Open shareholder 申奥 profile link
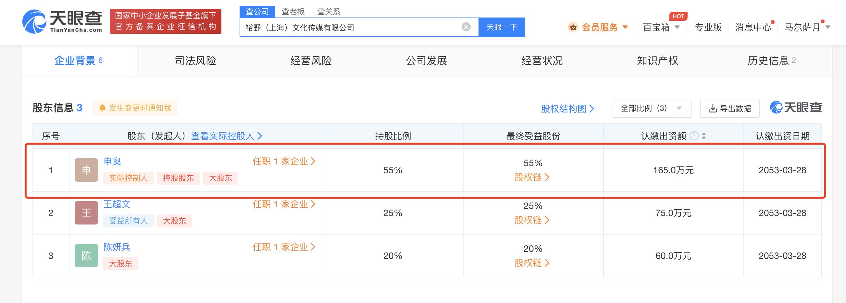The width and height of the screenshot is (846, 303). (x=112, y=161)
